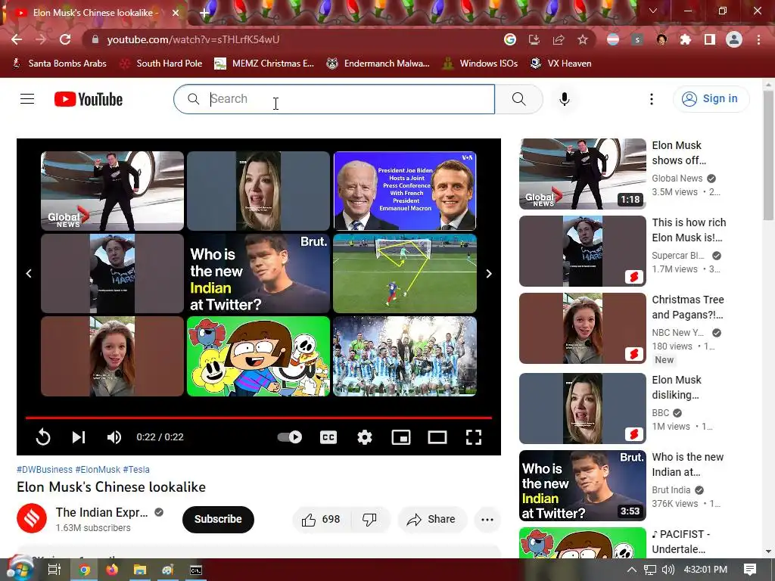
Task: Open the VX Heaven bookmark
Action: click(x=561, y=64)
